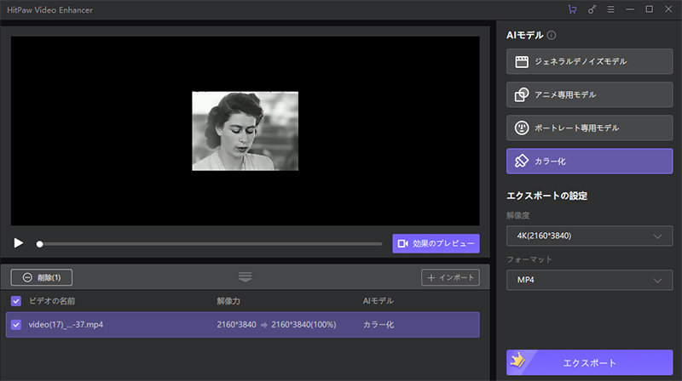
Task: Minimize the HitPaw Video Enhancer window
Action: coord(630,9)
